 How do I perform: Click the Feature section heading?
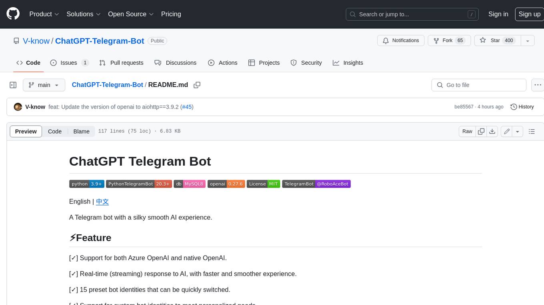[x=90, y=238]
